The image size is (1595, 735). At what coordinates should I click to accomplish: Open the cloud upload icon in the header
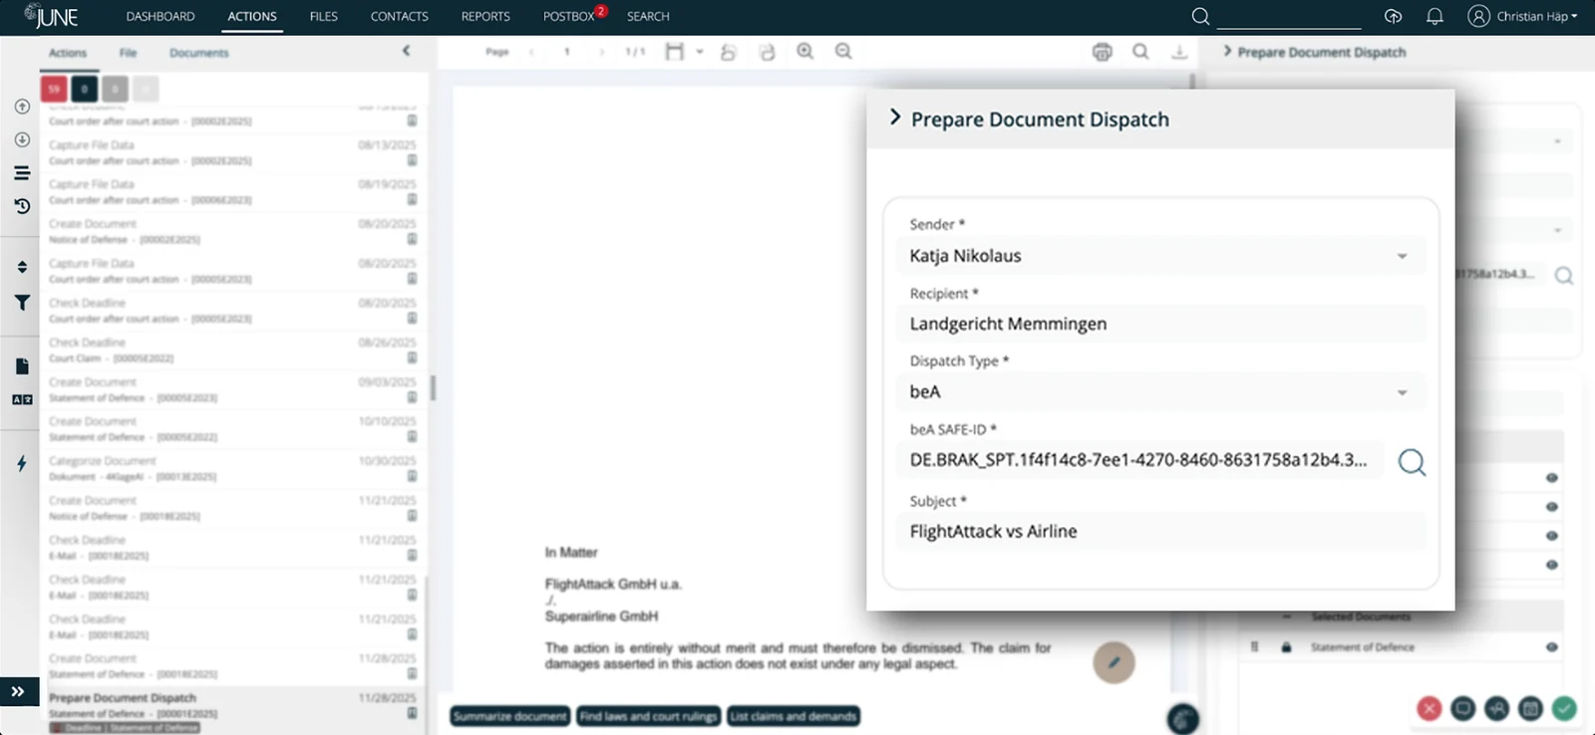[x=1393, y=16]
